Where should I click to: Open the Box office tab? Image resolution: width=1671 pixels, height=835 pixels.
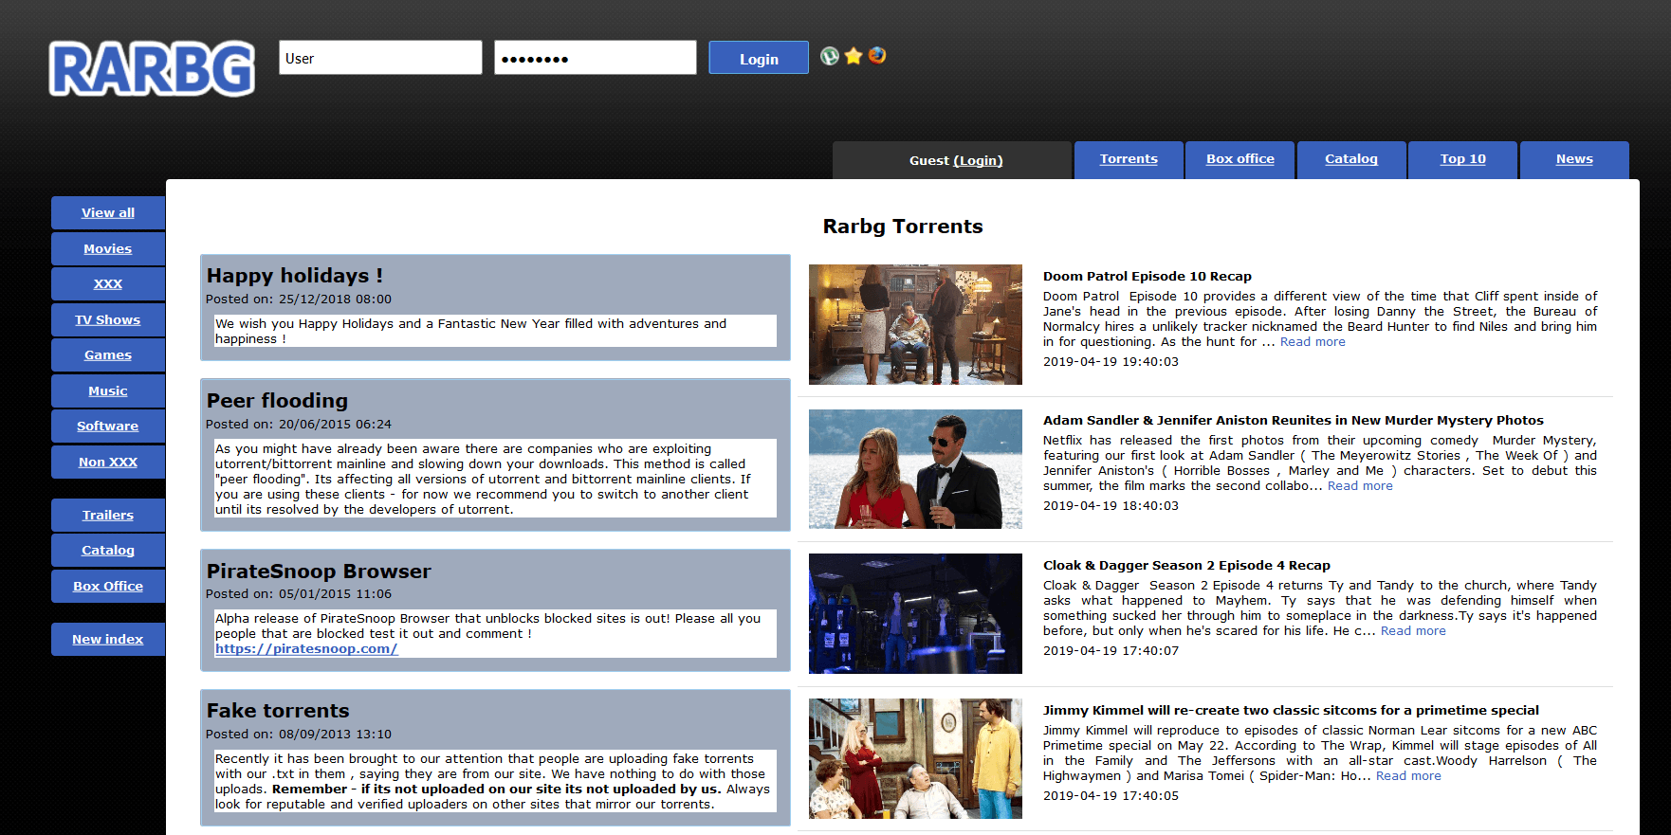pyautogui.click(x=1240, y=159)
